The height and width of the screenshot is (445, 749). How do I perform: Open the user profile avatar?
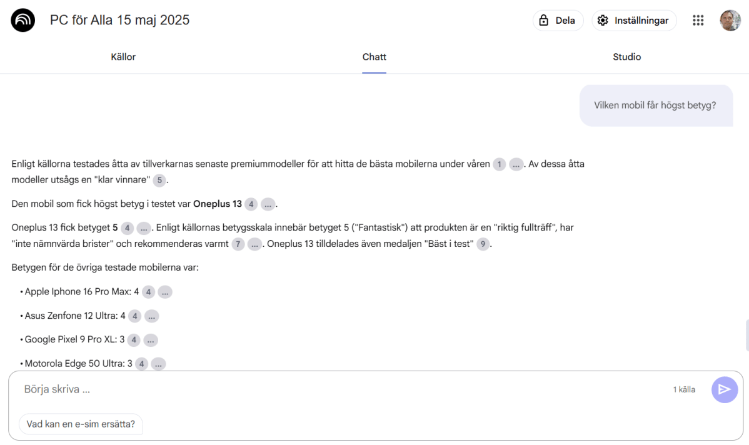730,21
